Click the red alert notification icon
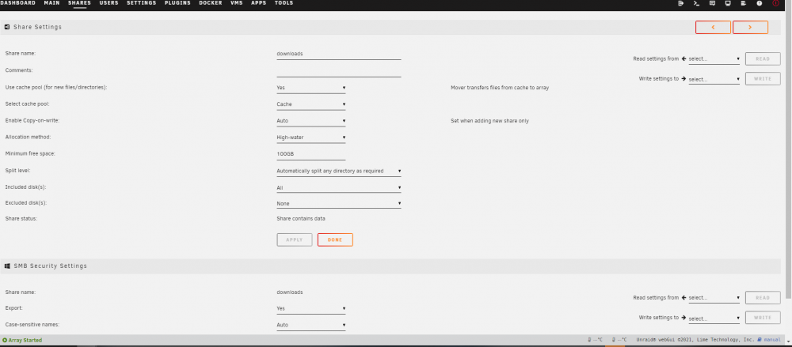 (775, 3)
